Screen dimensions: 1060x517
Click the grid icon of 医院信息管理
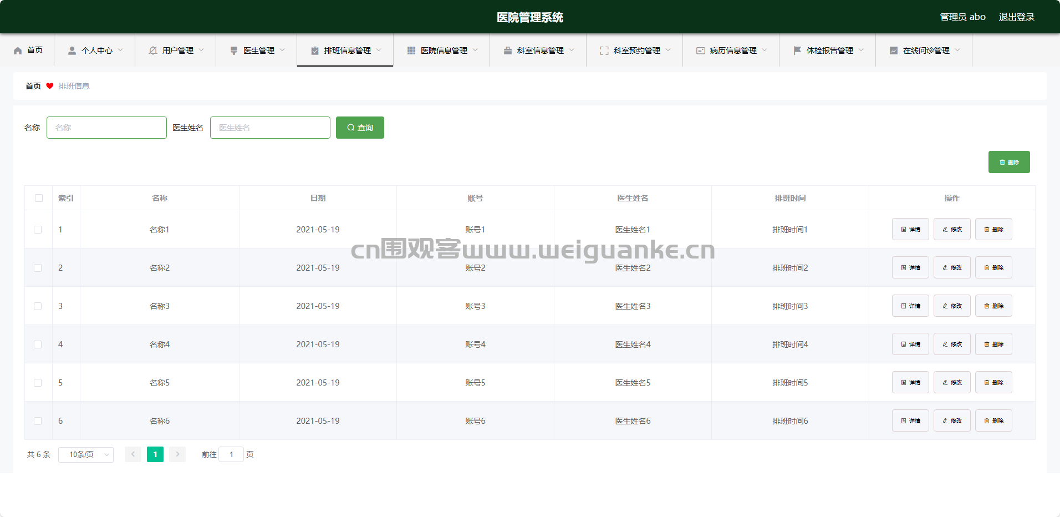(411, 50)
